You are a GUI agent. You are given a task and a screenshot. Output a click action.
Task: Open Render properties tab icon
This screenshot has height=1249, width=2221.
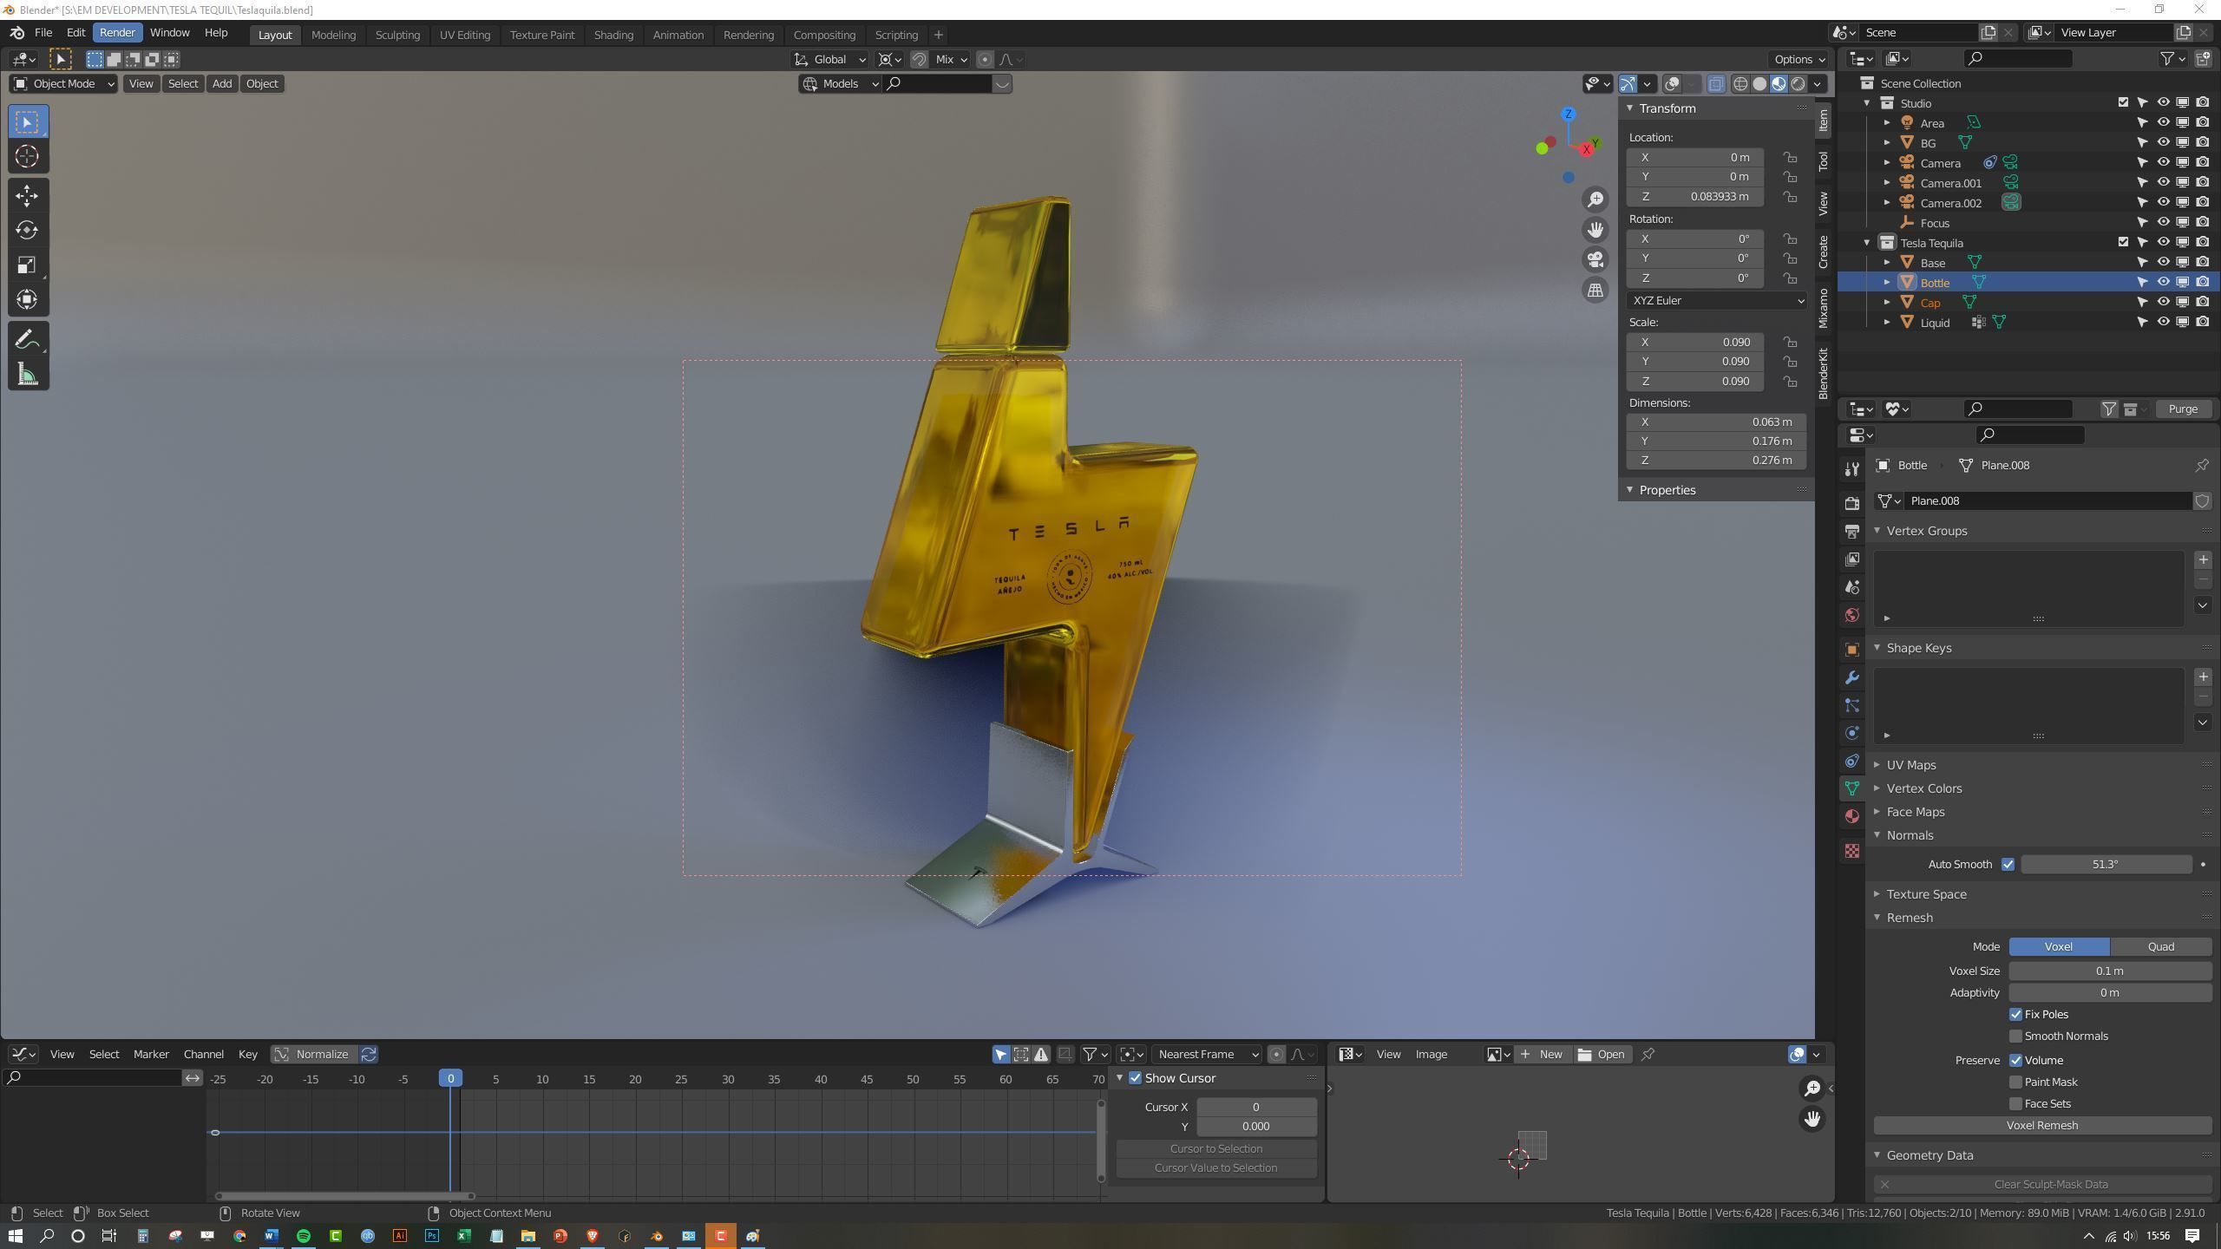tap(1852, 503)
